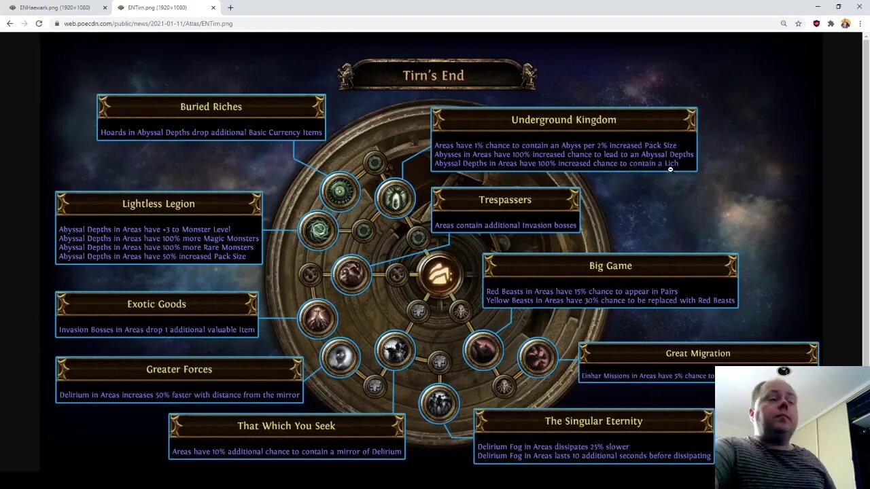The width and height of the screenshot is (870, 489).
Task: Click 'Abyssal Depths in Areas have 100% more Rare Monsters'
Action: [156, 247]
